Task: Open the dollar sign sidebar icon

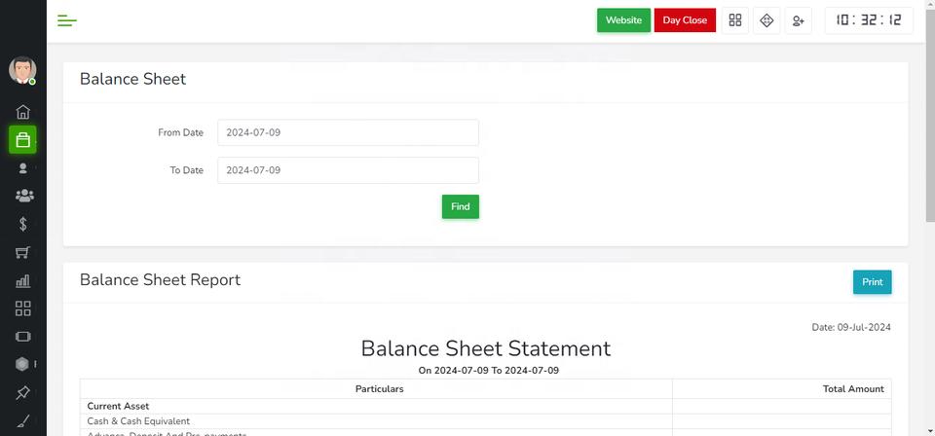Action: point(23,224)
